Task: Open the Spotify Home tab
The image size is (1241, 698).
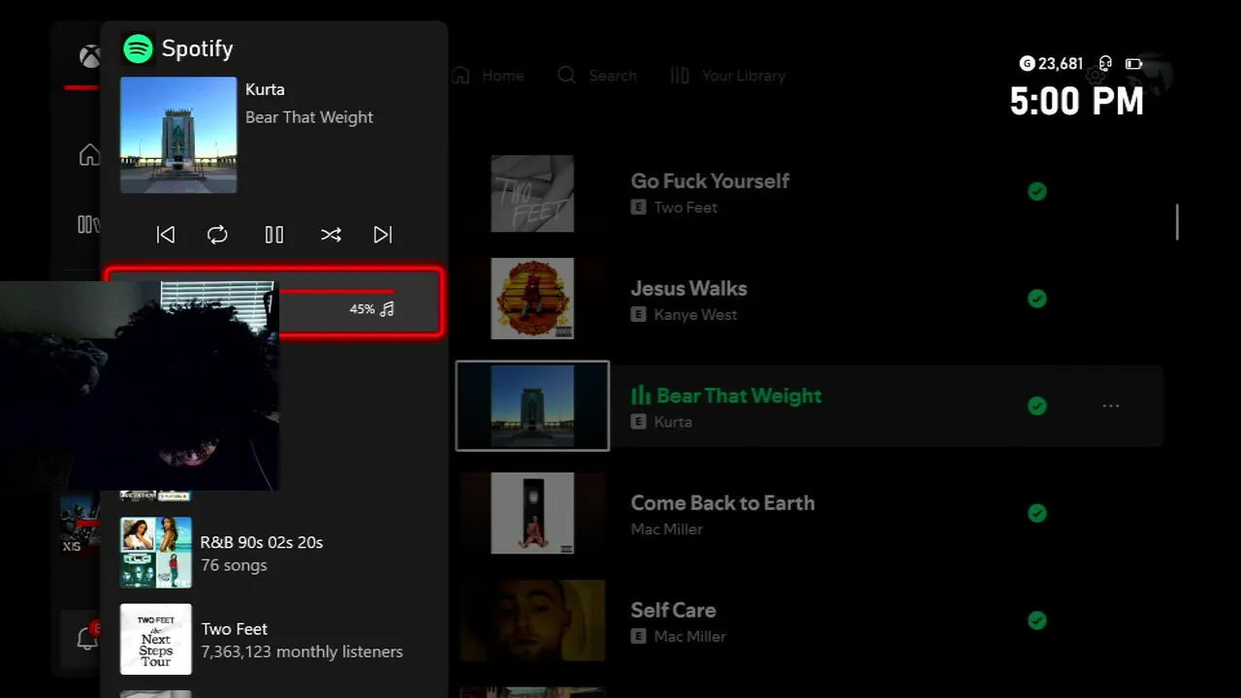Action: coord(490,76)
